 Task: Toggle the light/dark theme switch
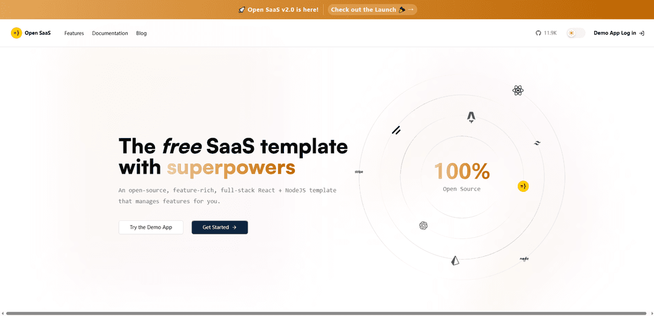(x=576, y=33)
